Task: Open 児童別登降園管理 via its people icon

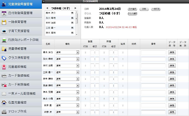Action: pyautogui.click(x=4, y=4)
